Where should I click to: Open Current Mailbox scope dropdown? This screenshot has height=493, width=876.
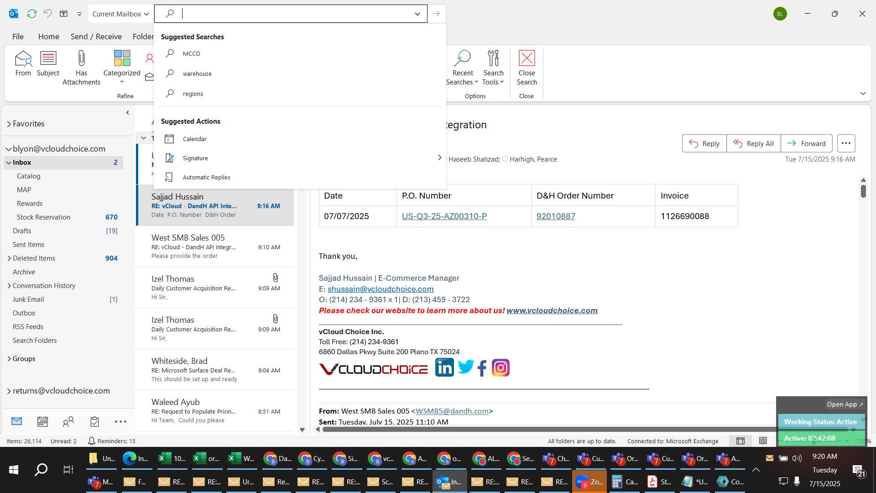coord(120,14)
